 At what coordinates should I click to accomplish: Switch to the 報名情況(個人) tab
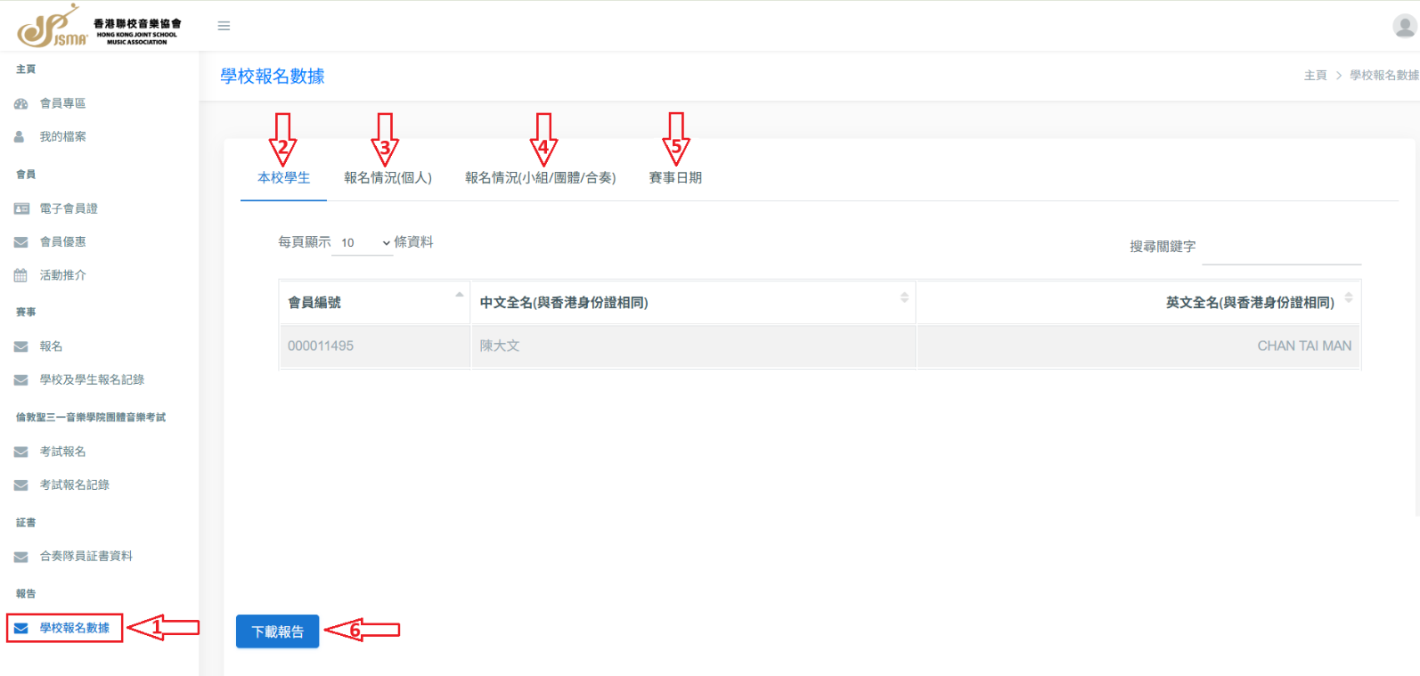coord(388,178)
